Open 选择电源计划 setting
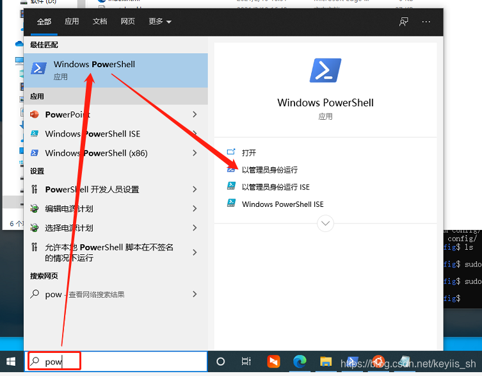Viewport: 482px width, 376px height. pos(116,228)
